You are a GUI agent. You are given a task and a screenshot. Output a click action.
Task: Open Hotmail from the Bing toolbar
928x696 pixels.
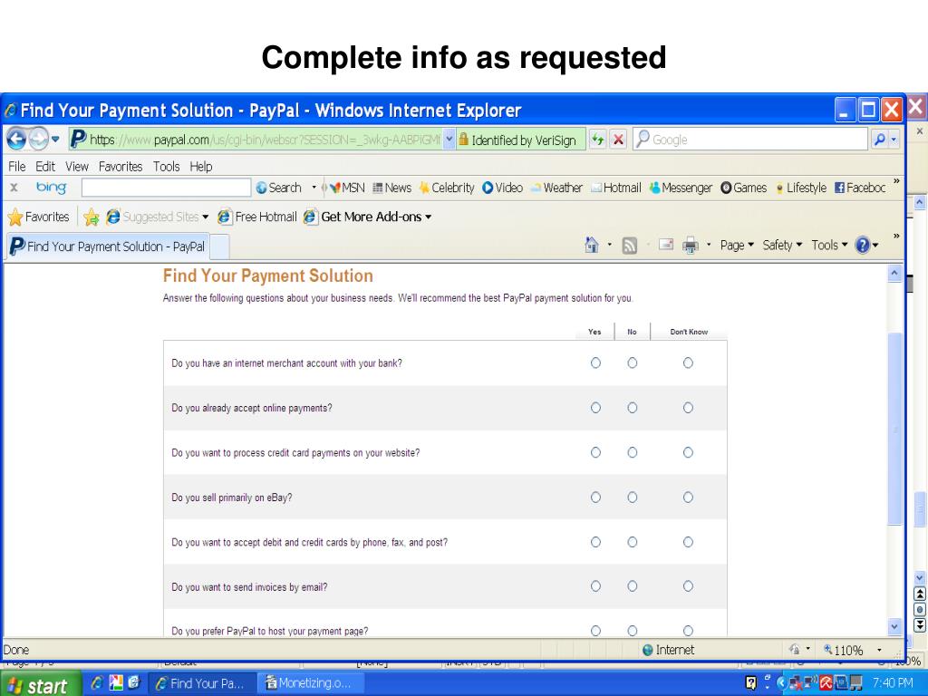(616, 188)
